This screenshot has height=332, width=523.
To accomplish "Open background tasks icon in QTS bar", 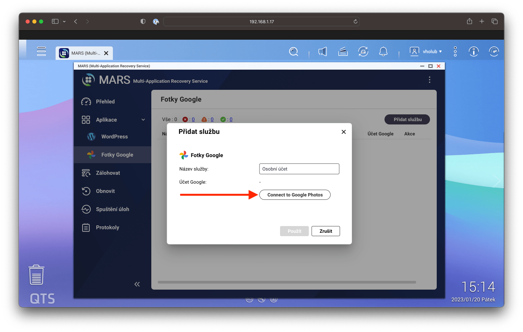I will 343,51.
